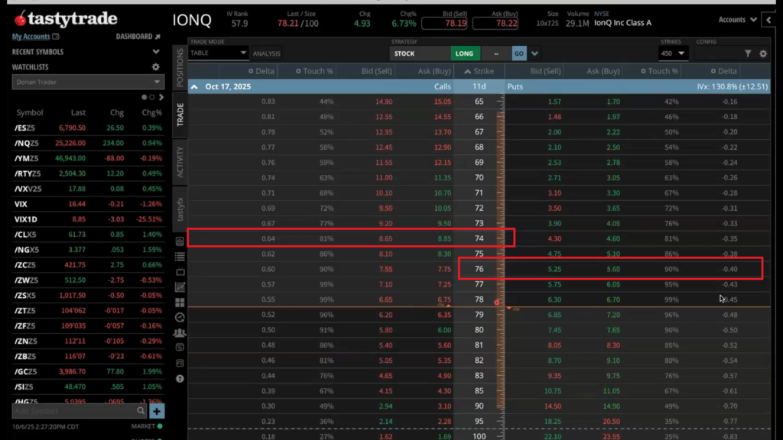Open the Trade Mode TABLE dropdown
This screenshot has height=440, width=783.
(x=218, y=53)
